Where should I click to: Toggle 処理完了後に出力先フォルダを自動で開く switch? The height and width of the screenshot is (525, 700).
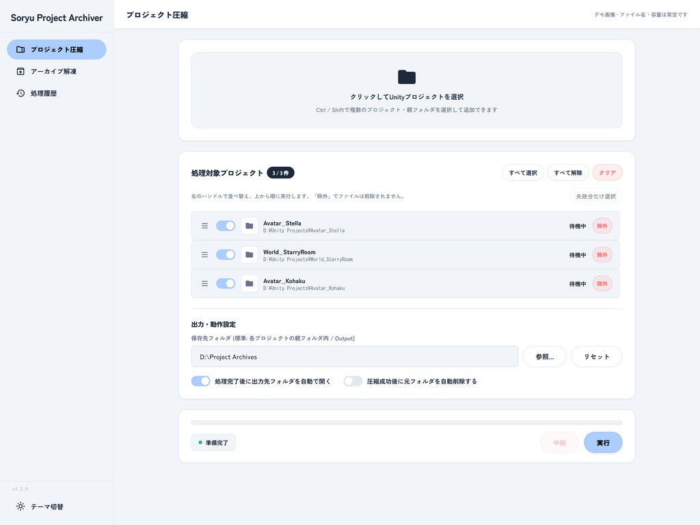(x=200, y=381)
